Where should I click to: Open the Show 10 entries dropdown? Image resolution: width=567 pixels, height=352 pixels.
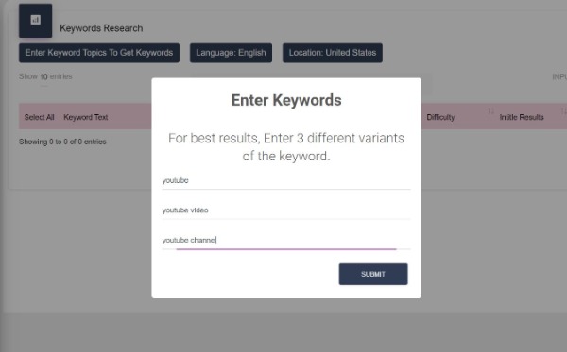click(43, 76)
